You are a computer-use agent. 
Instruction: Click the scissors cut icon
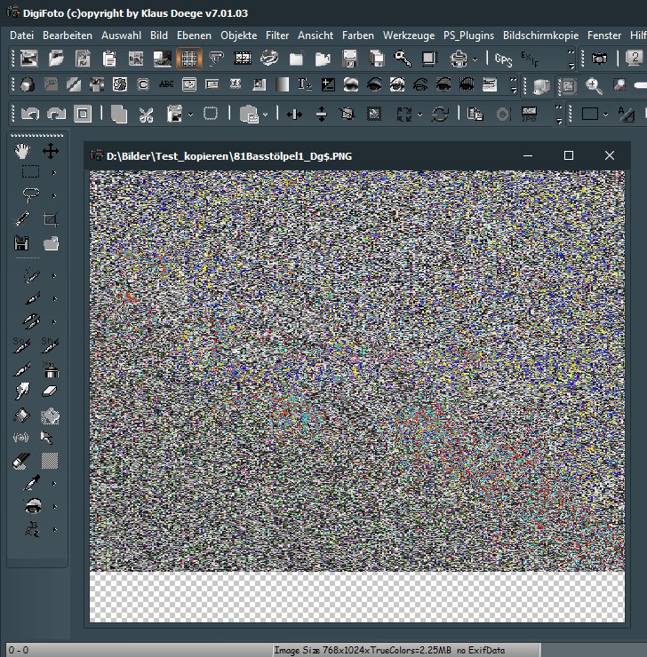tap(146, 115)
